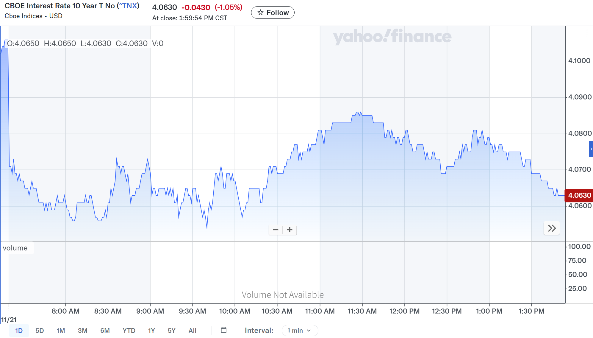Open the calendar date range picker
Screen dimensions: 593x338
point(224,330)
